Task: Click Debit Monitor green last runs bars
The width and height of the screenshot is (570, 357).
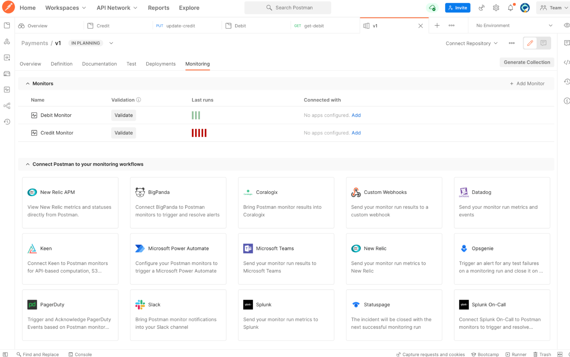Action: [196, 115]
